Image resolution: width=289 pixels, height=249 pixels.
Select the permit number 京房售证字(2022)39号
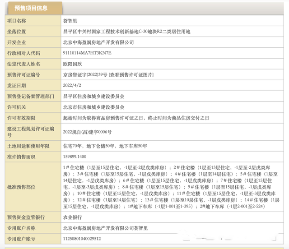tap(85, 75)
